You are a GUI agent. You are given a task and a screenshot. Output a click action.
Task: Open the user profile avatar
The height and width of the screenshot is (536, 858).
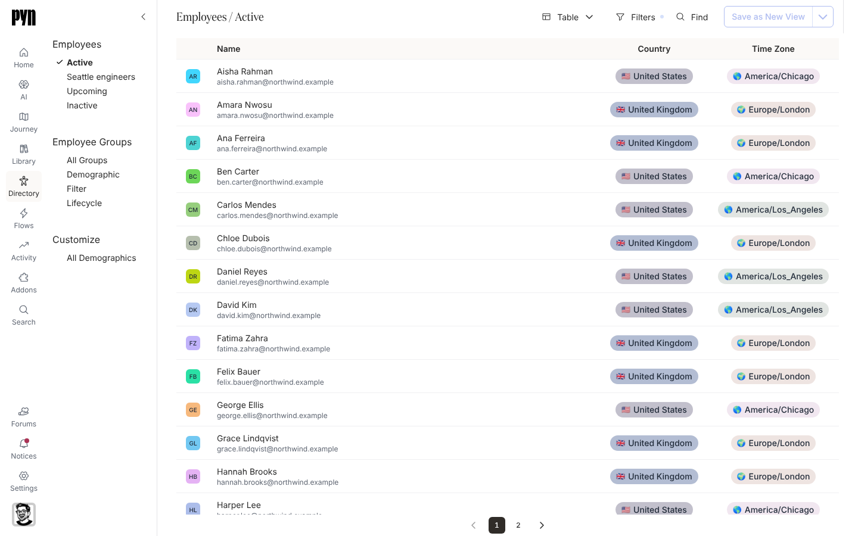[24, 515]
